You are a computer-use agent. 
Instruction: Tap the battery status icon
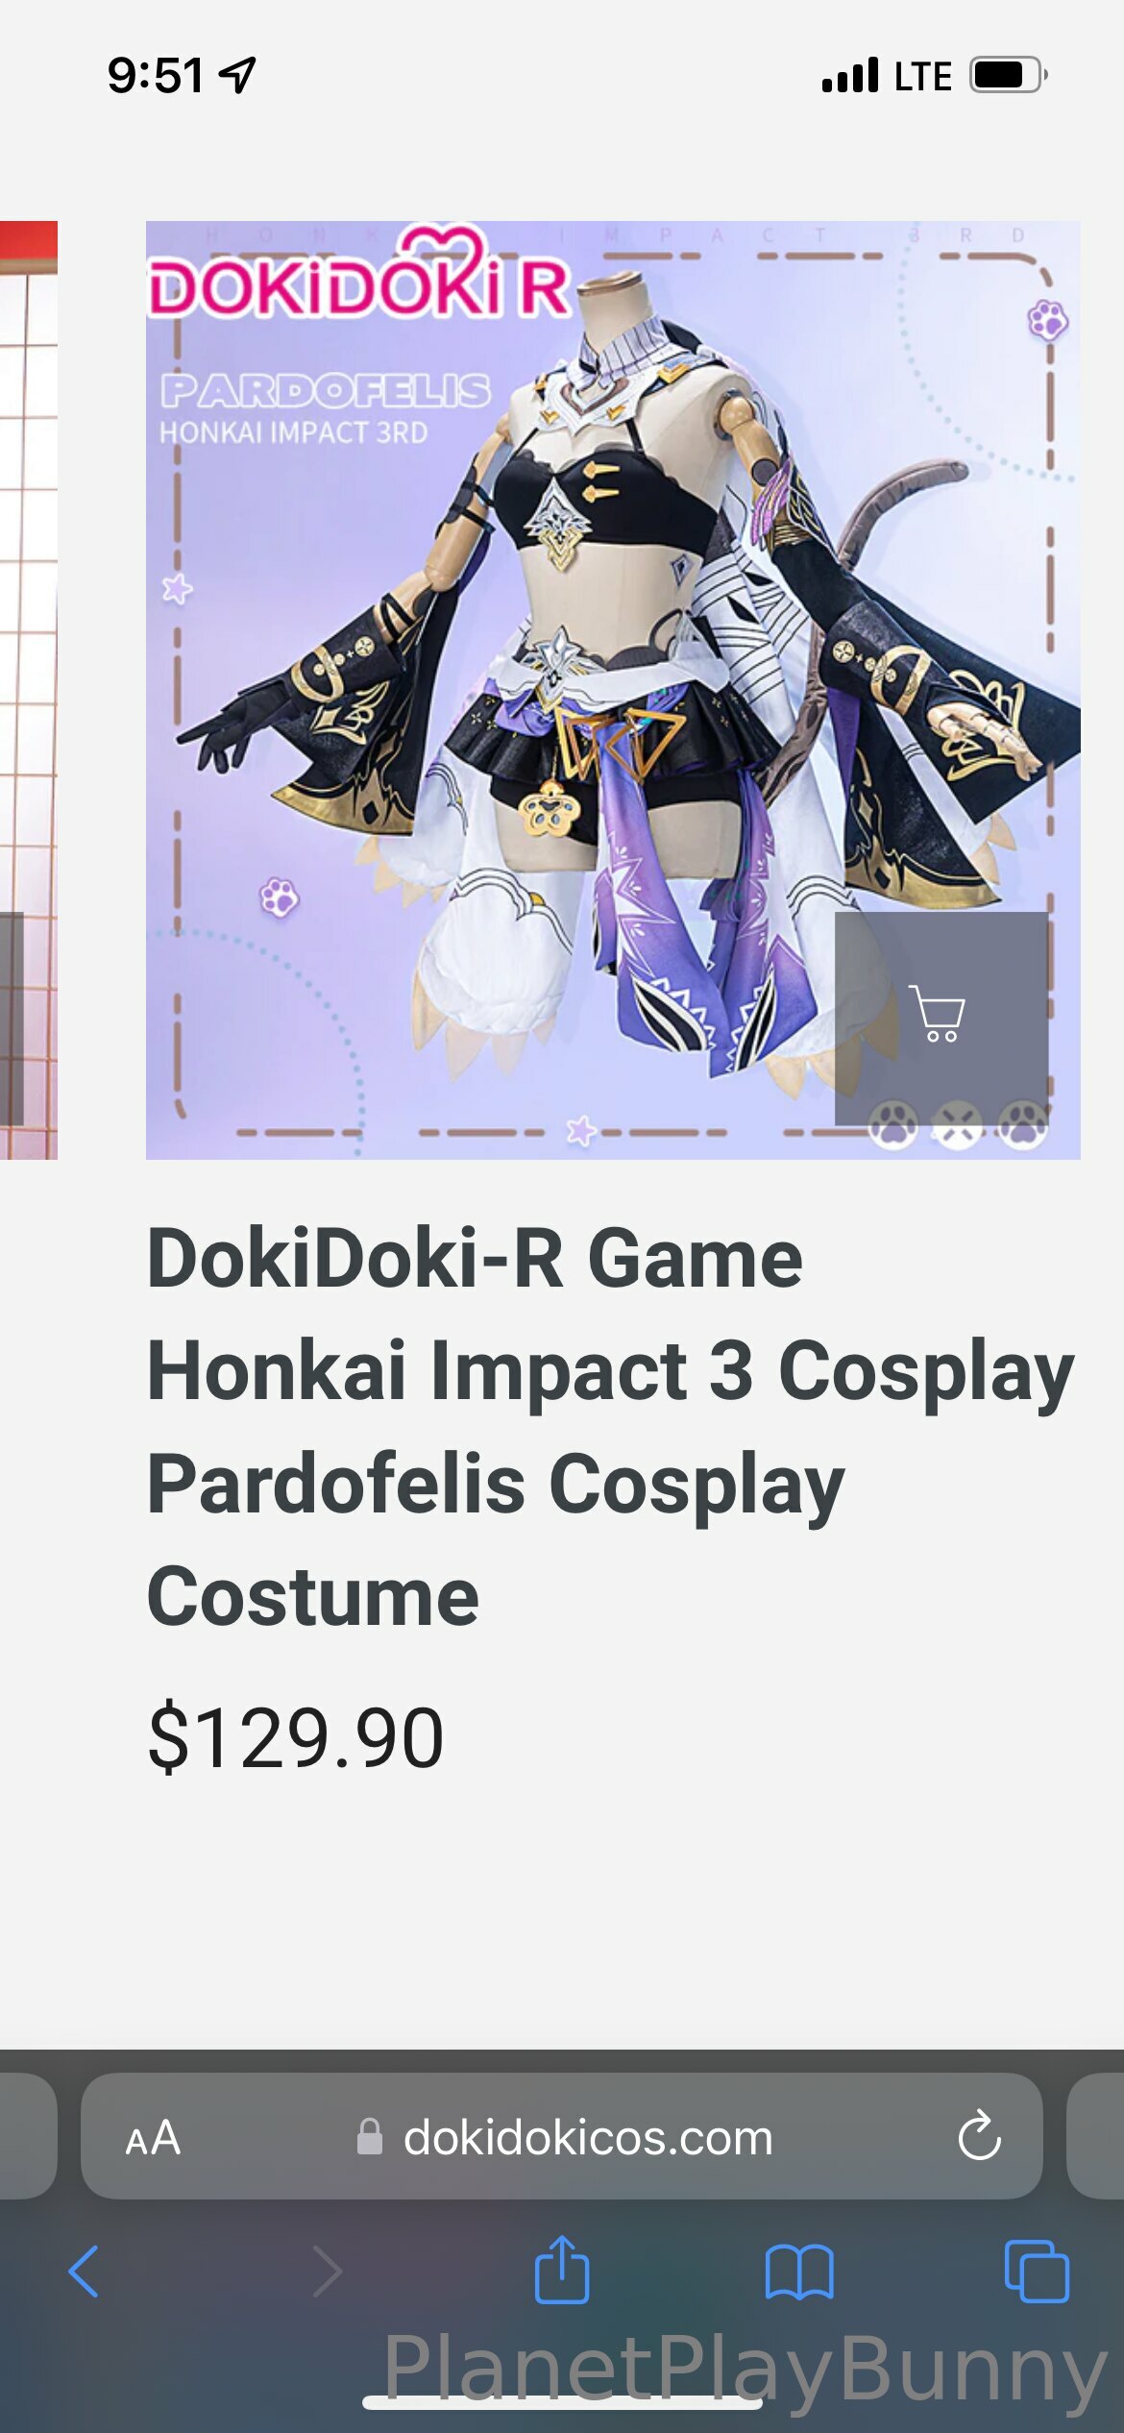(x=1009, y=75)
